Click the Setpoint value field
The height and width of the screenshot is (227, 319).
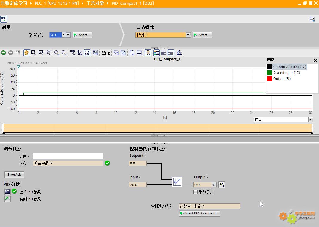click(x=138, y=163)
